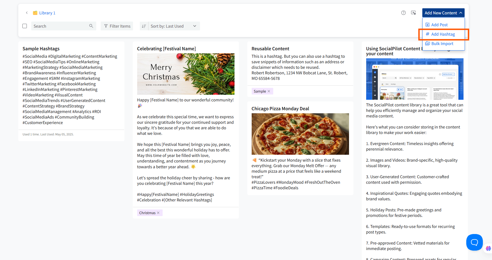Viewport: 492px width, 260px height.
Task: Click '1. Evergreen Content: Timeless insights' text
Action: (410, 144)
